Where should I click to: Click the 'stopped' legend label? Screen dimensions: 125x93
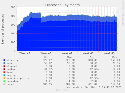pyautogui.click(x=12, y=66)
